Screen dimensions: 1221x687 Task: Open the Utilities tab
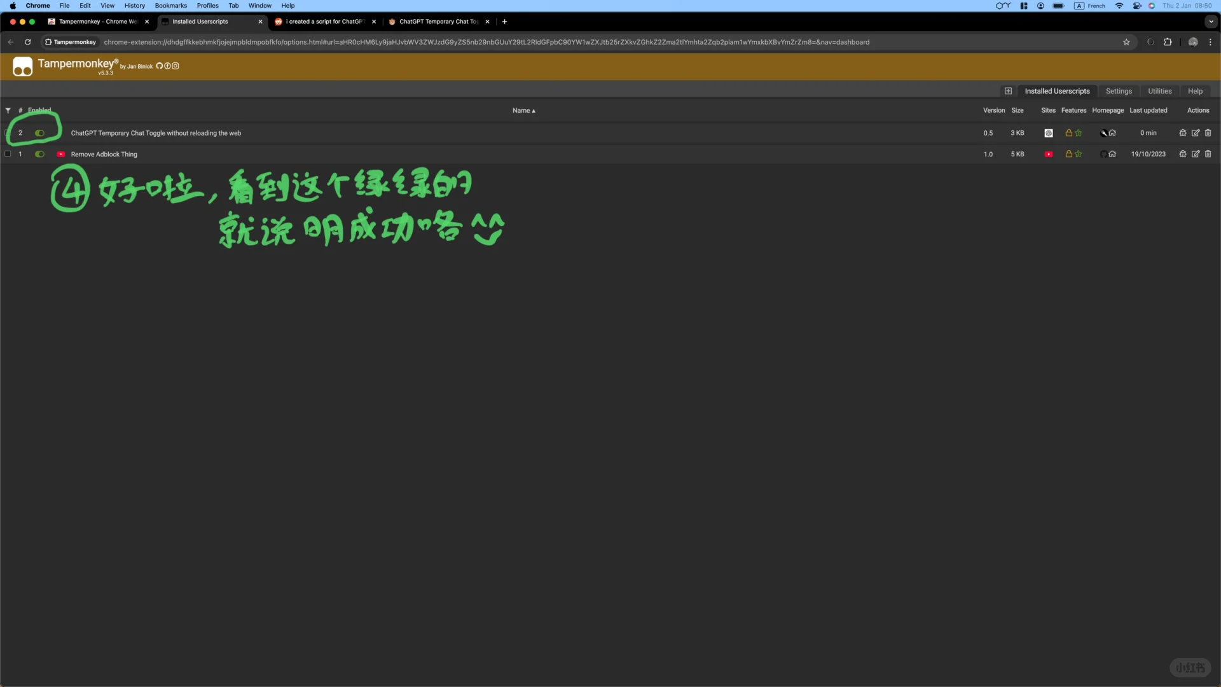(1159, 91)
